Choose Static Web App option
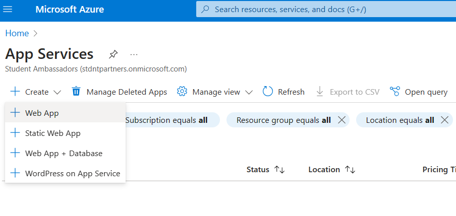The height and width of the screenshot is (216, 456). 52,133
